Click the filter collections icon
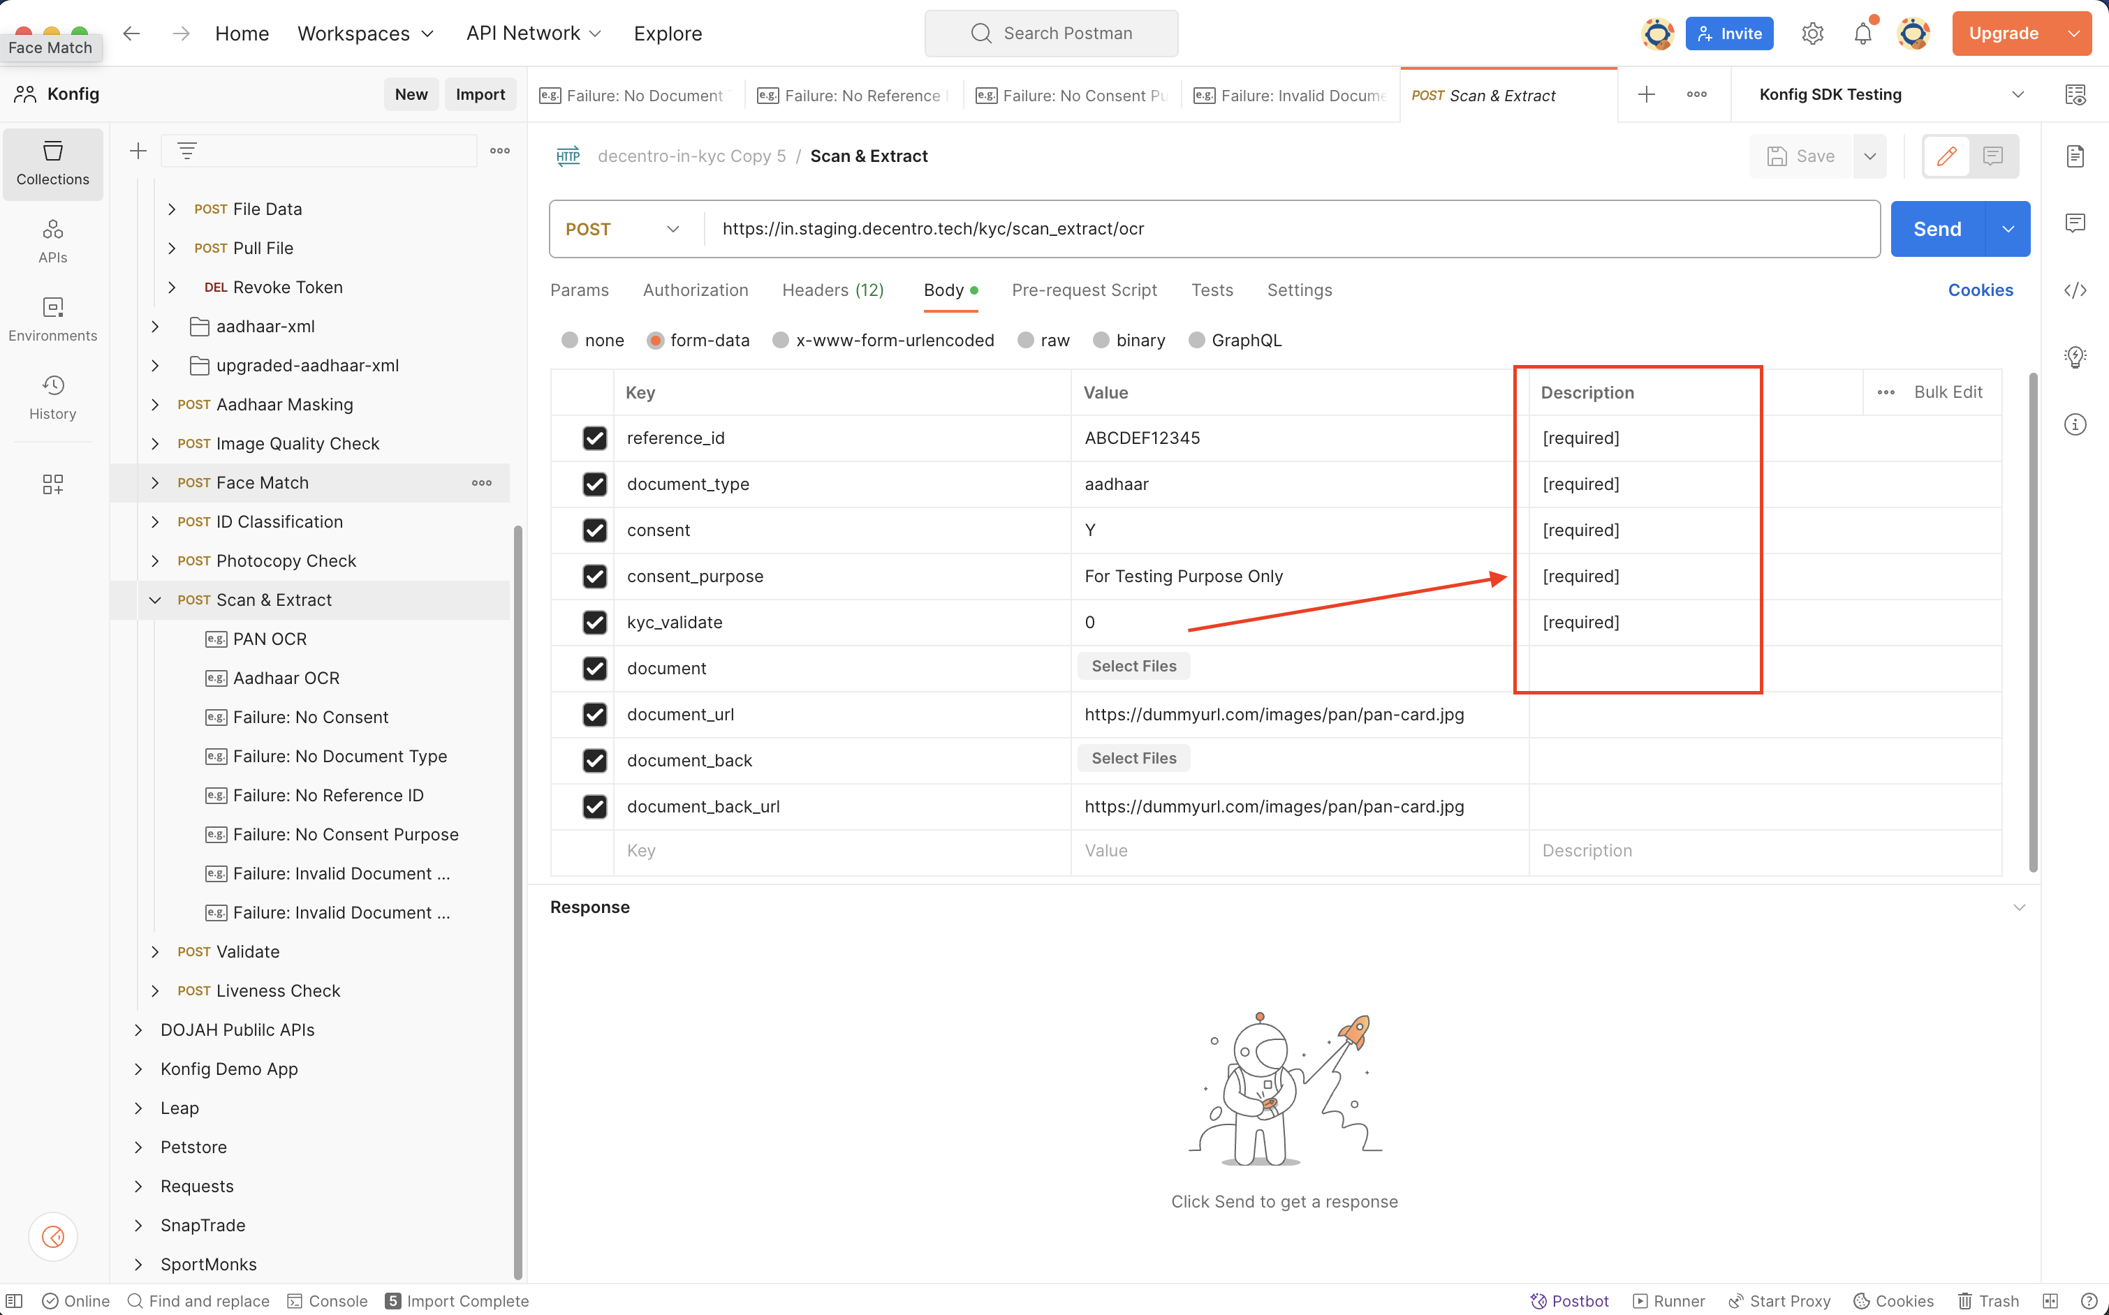Image resolution: width=2109 pixels, height=1315 pixels. (x=187, y=151)
